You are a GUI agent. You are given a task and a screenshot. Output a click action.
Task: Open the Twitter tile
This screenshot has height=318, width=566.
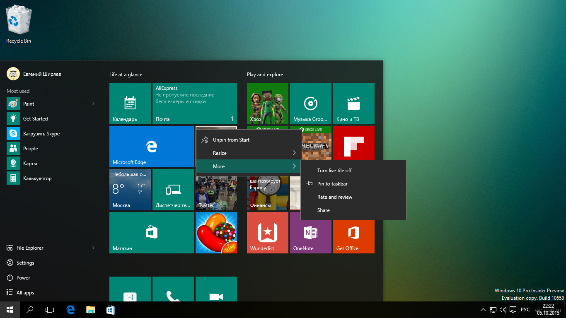216,194
